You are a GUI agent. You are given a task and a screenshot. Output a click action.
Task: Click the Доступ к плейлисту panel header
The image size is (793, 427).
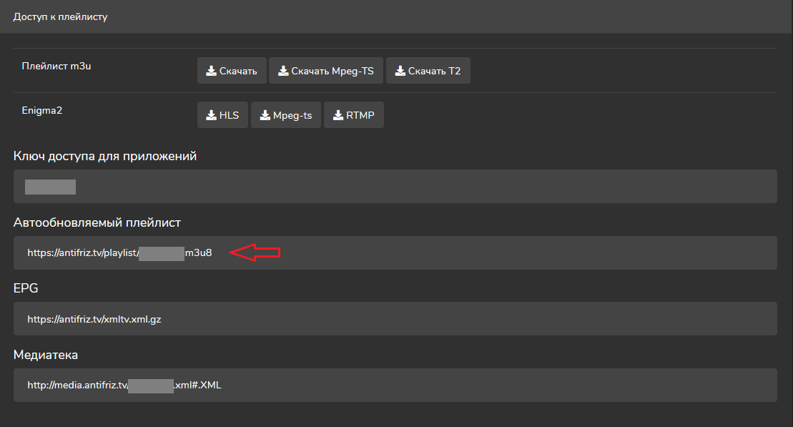(61, 16)
